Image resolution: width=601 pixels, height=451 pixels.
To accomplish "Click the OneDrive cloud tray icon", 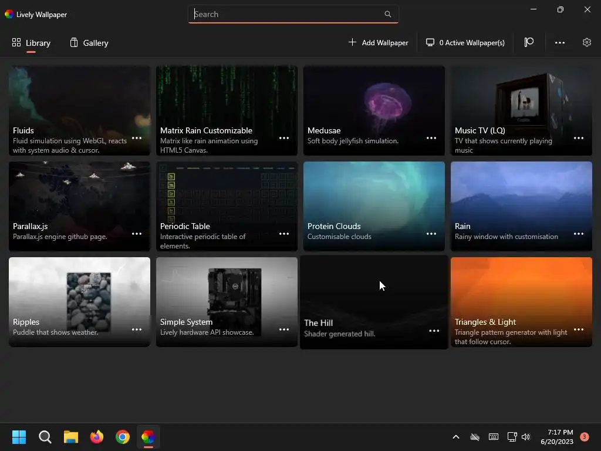I will tap(475, 437).
